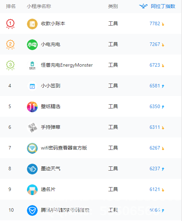
Task: Click the 小小签到 calendar icon
Action: click(x=32, y=86)
